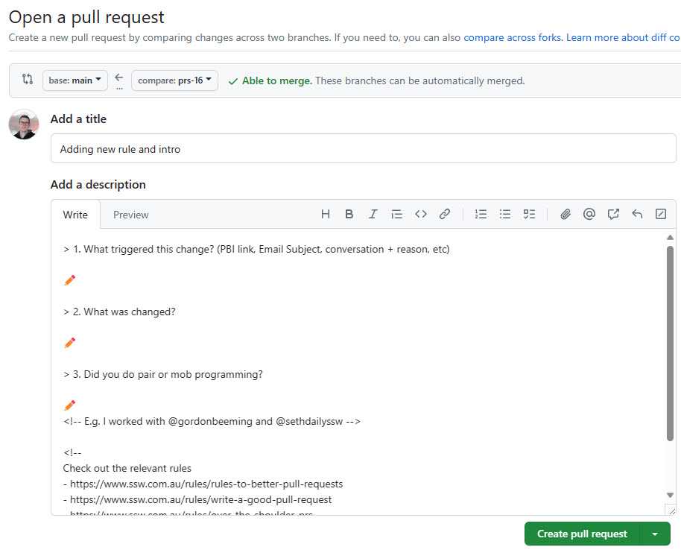
Task: Click the Create pull request button
Action: (582, 534)
